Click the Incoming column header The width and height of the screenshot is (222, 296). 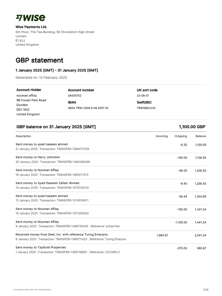click(162, 136)
